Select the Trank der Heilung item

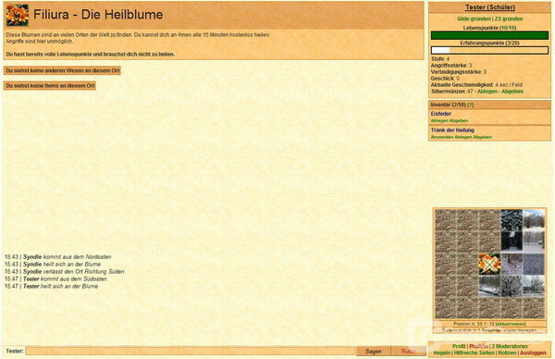click(452, 130)
